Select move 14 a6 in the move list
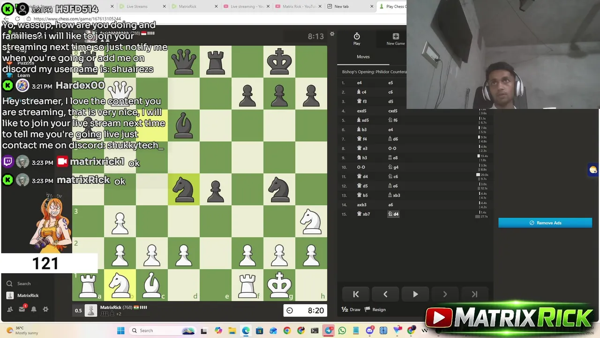Image resolution: width=600 pixels, height=338 pixels. [x=390, y=205]
